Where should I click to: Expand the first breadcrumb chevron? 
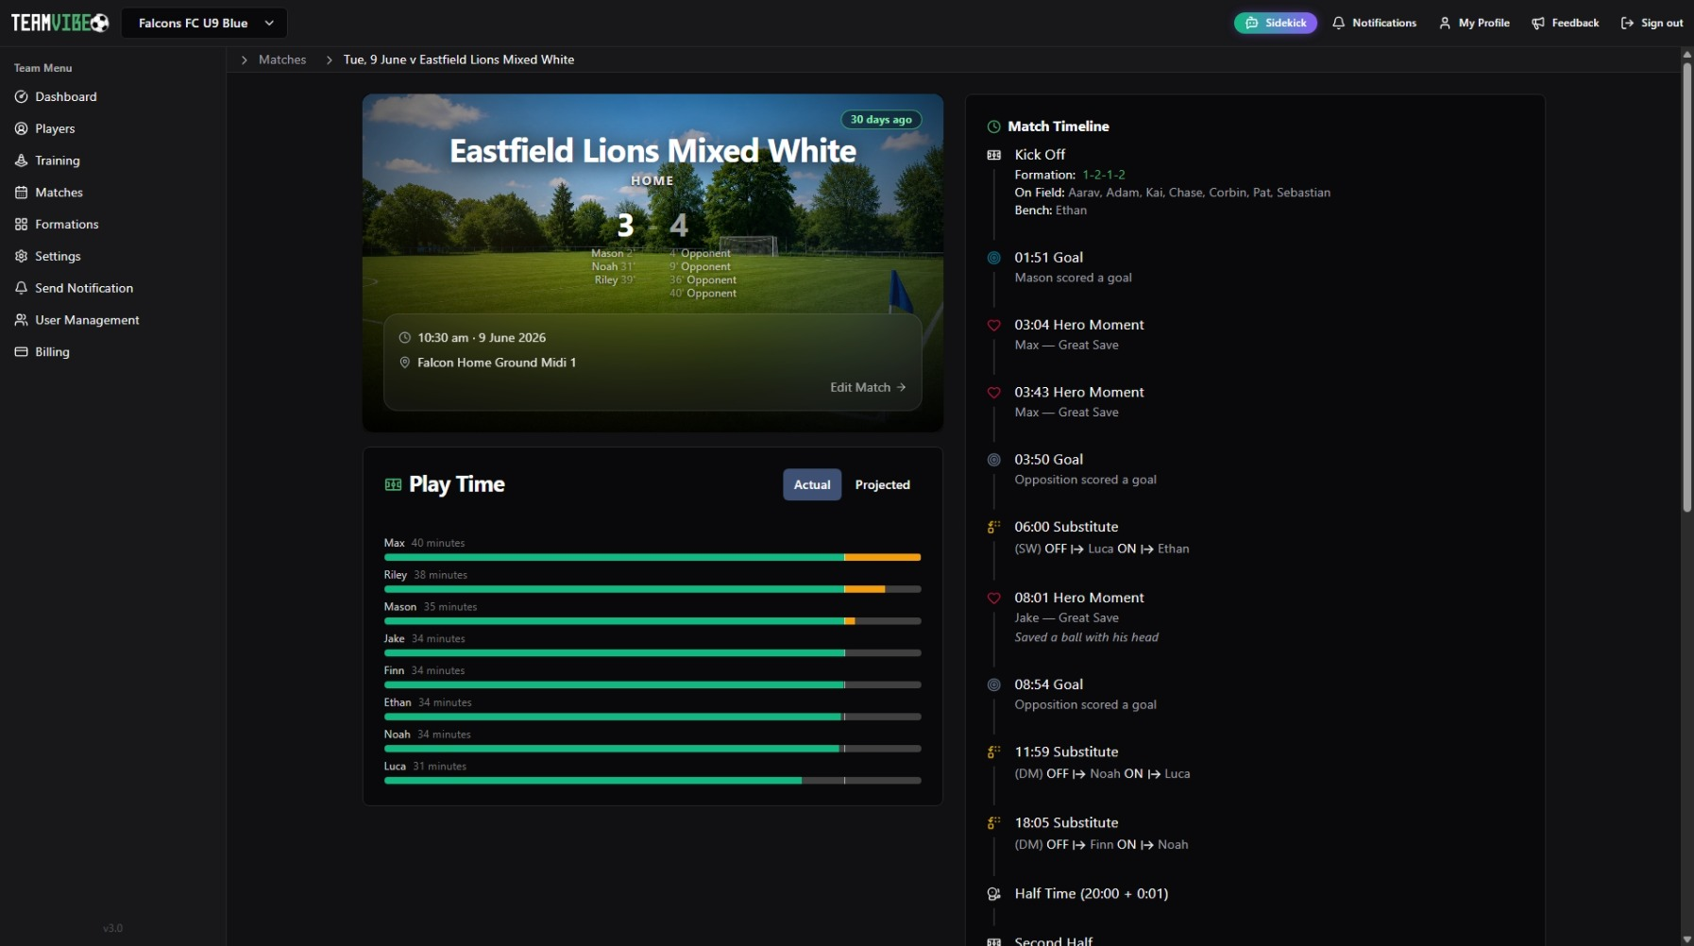245,59
